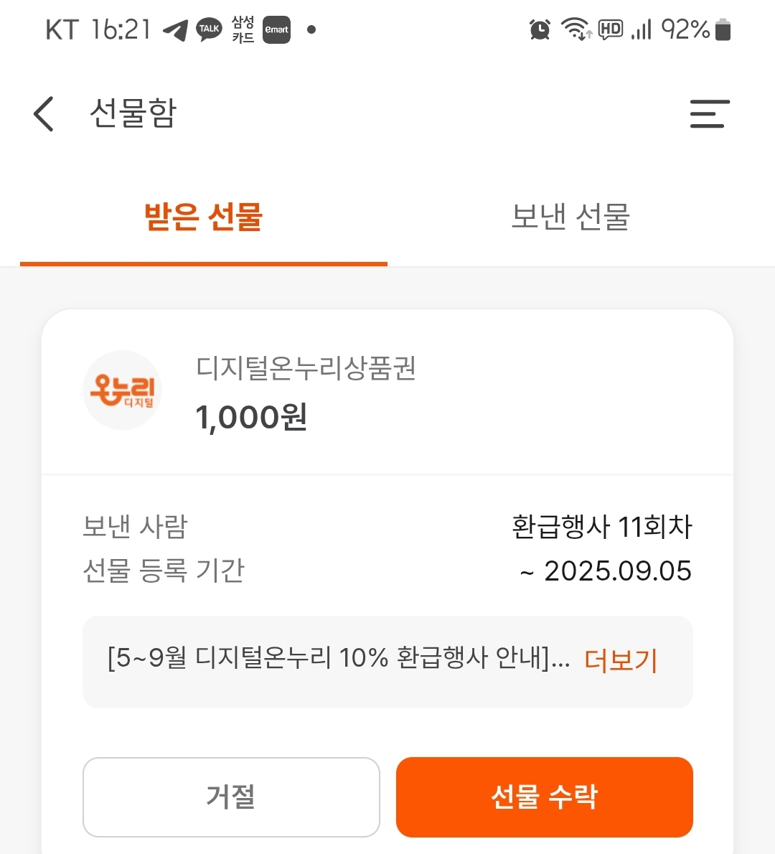
Task: Tap the emart notification icon
Action: (x=277, y=29)
